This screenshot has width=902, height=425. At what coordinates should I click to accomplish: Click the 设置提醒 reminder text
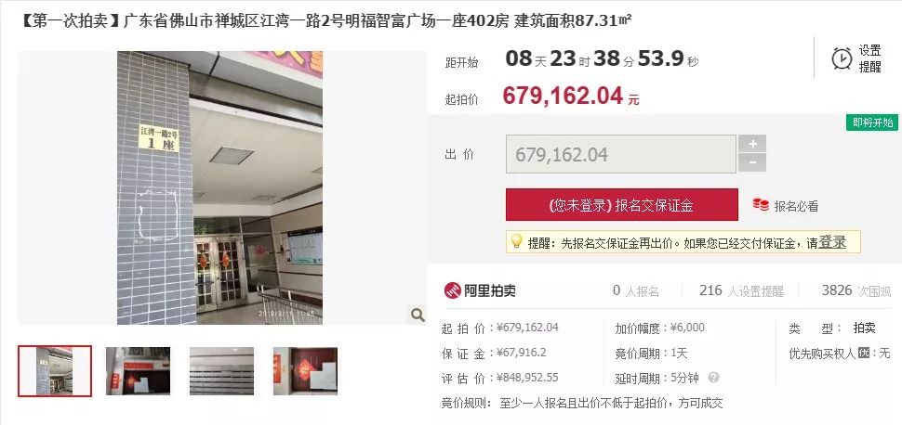click(869, 58)
